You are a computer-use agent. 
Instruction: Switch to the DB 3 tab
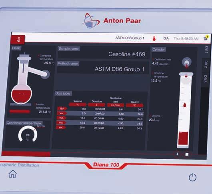click(x=205, y=79)
